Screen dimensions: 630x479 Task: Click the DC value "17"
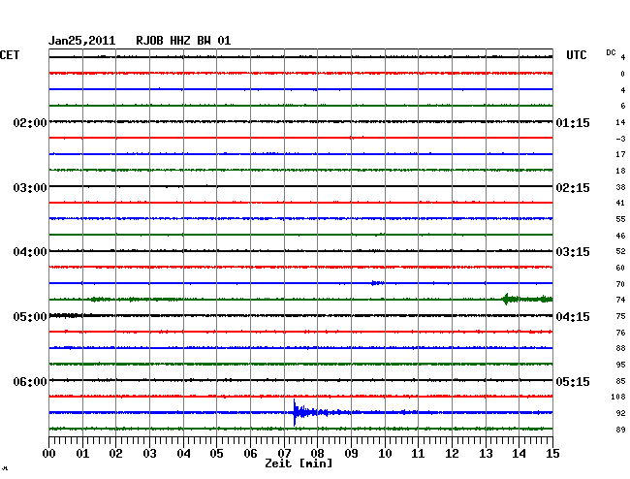(x=620, y=154)
